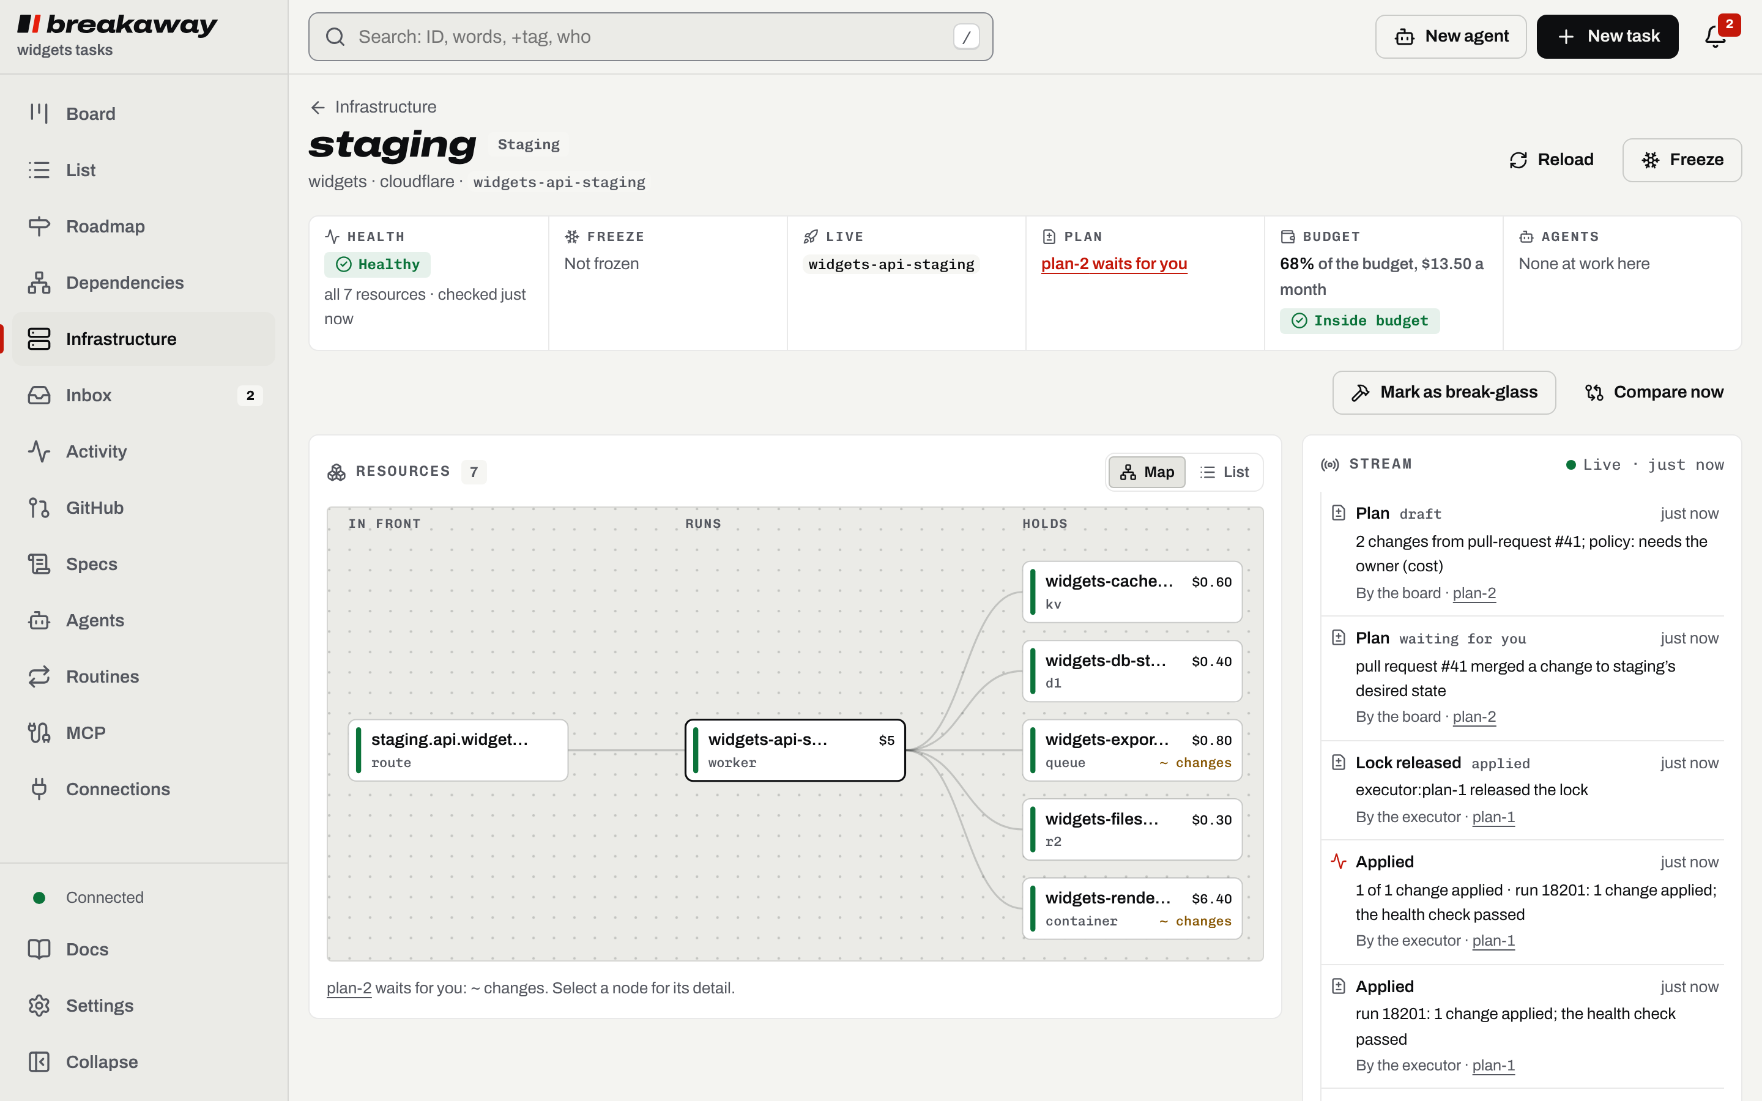Select the widgets-files r2 node
The height and width of the screenshot is (1101, 1762).
[1132, 830]
